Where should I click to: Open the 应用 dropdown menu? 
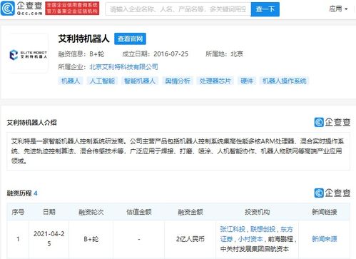point(338,9)
